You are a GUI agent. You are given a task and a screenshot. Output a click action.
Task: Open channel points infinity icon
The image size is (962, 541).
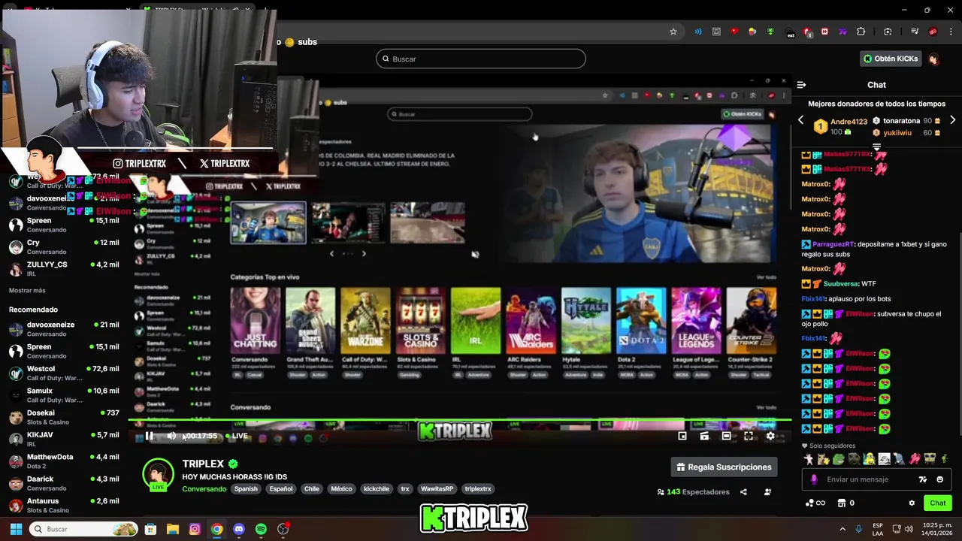[815, 503]
